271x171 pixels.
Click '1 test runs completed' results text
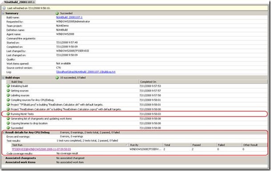(x=87, y=140)
